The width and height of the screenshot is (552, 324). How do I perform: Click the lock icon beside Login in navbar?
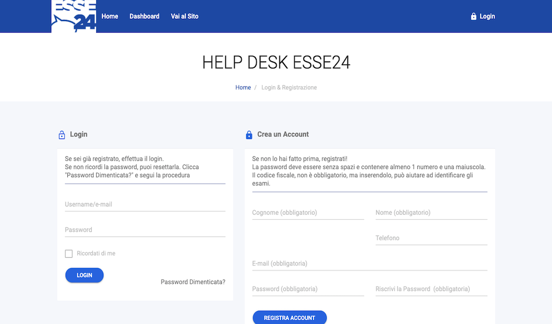point(474,17)
